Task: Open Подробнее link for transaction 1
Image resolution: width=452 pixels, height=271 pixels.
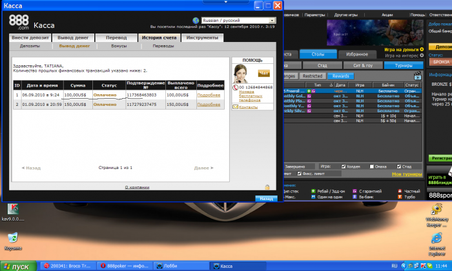Action: click(x=209, y=95)
